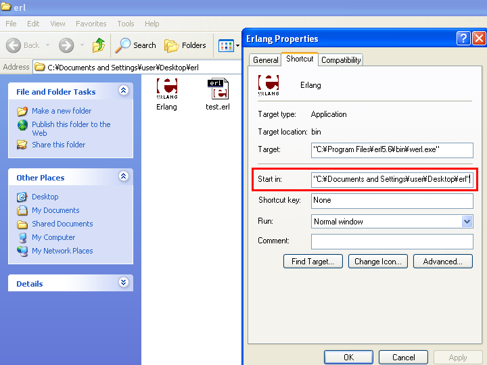Open the Help menu
The height and width of the screenshot is (365, 487).
click(x=152, y=24)
